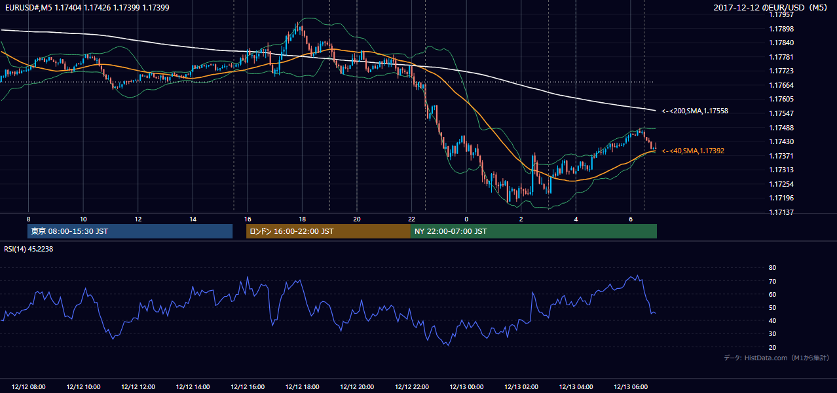Click the bottom axis label 12/12 10:00
The height and width of the screenshot is (393, 837).
[84, 387]
